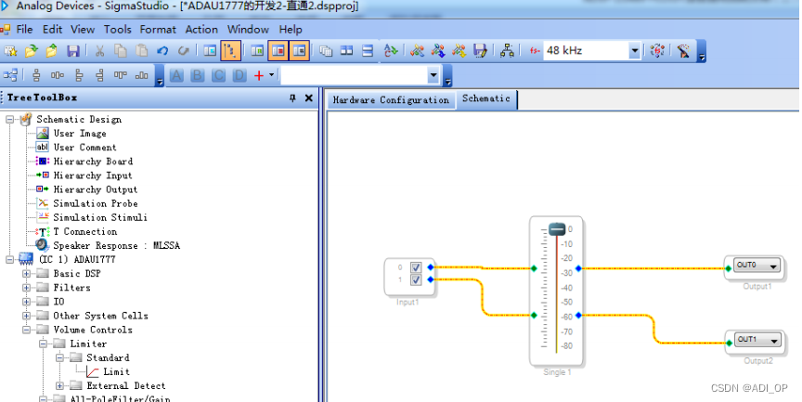Click the align left edges icon
Screen dimensions: 802x402
pyautogui.click(x=79, y=76)
